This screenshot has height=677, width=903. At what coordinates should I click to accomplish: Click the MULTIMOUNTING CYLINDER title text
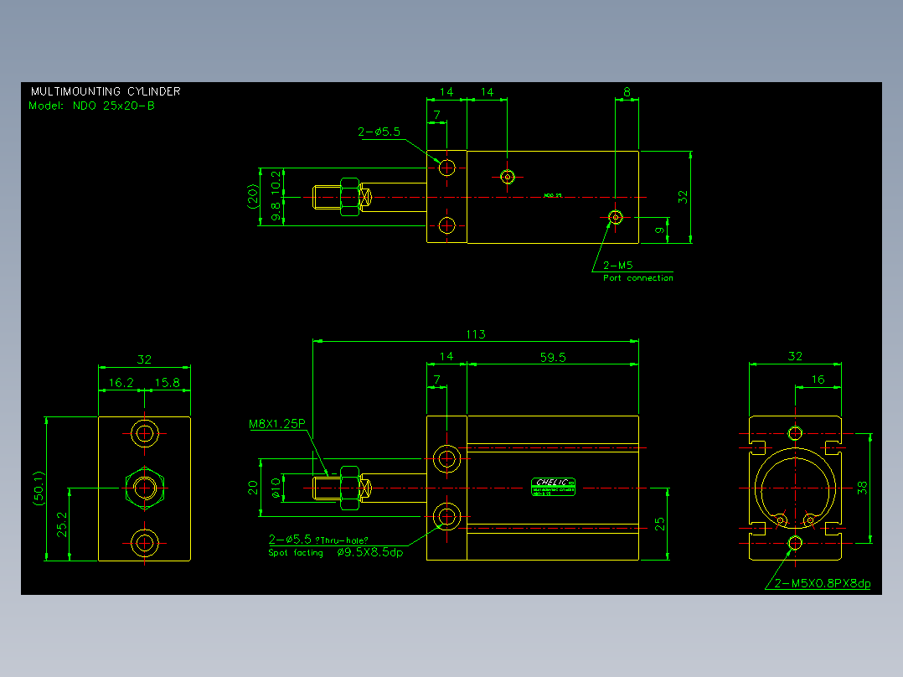pos(106,91)
